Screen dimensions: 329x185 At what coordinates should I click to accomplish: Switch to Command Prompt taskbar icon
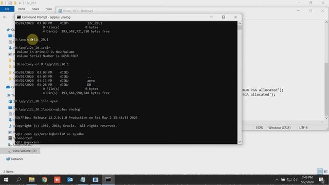point(108,180)
